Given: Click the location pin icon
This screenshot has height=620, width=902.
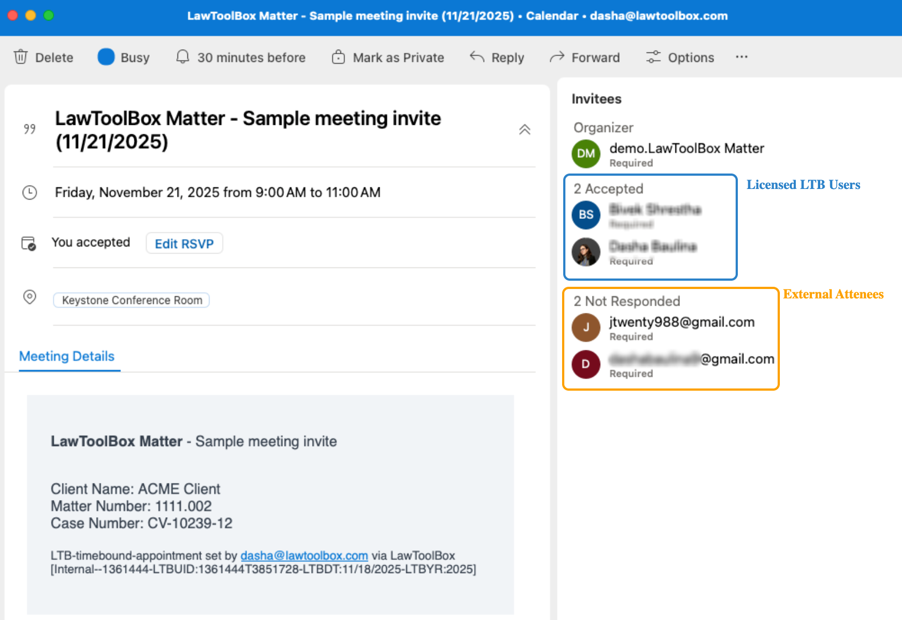Looking at the screenshot, I should click(29, 297).
